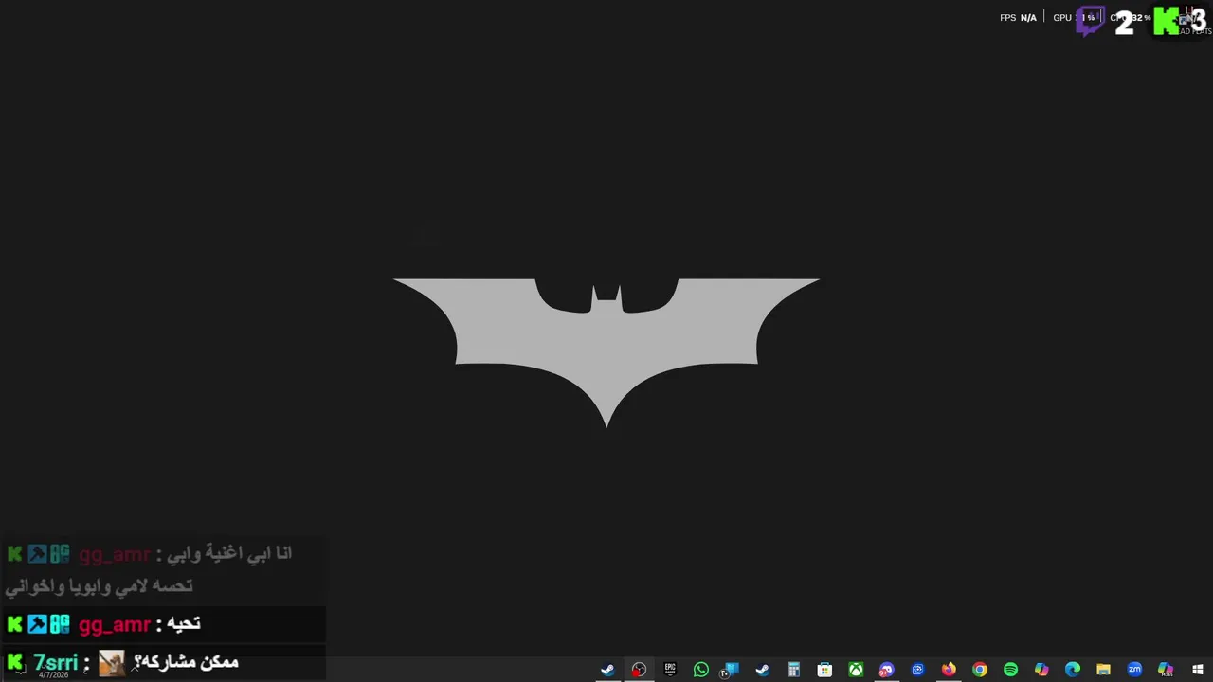
Task: Launch Google Chrome from the taskbar
Action: (980, 670)
